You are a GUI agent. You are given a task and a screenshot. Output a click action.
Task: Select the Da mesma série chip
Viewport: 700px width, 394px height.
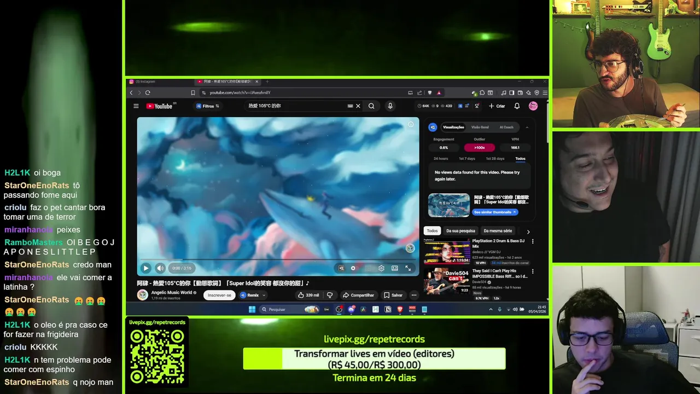click(x=498, y=231)
